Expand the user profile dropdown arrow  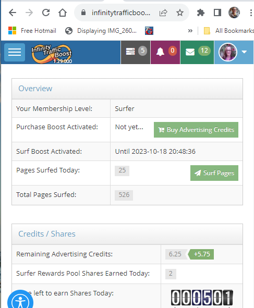[244, 52]
